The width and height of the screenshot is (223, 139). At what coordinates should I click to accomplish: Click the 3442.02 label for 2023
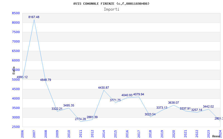point(208,106)
